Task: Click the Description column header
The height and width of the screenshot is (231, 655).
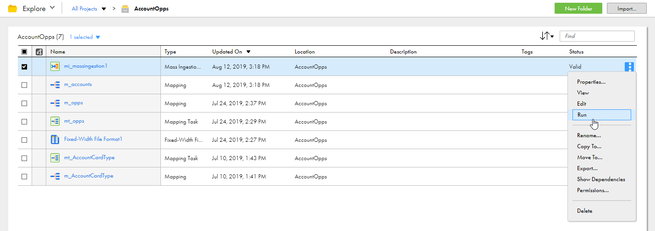Action: (x=403, y=52)
